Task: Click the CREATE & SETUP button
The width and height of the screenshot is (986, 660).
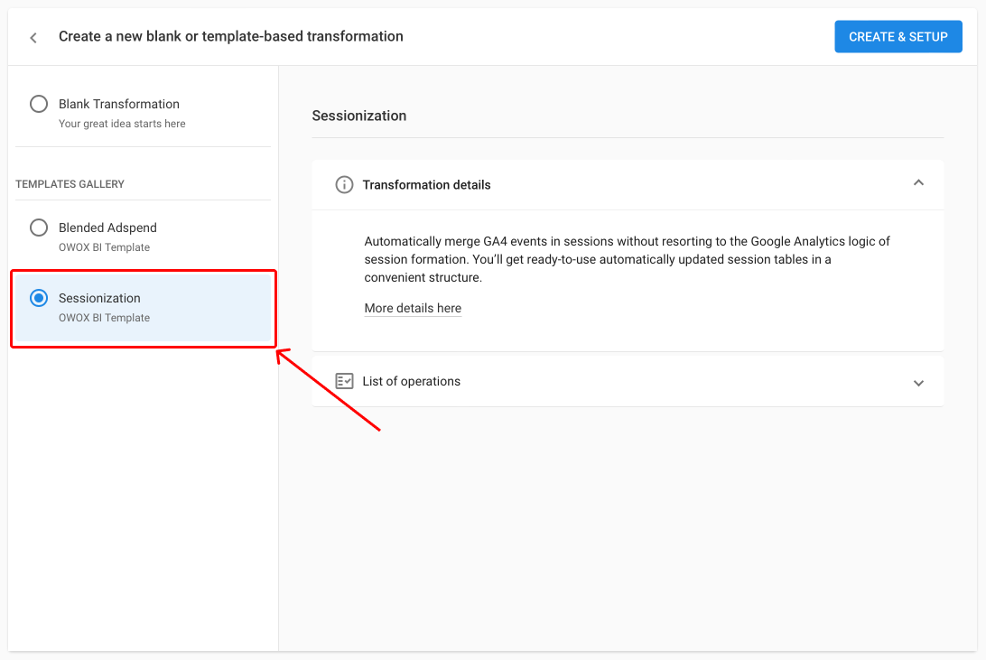Action: tap(898, 36)
